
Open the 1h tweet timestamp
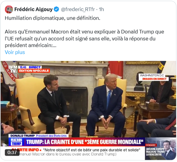tap(101, 9)
